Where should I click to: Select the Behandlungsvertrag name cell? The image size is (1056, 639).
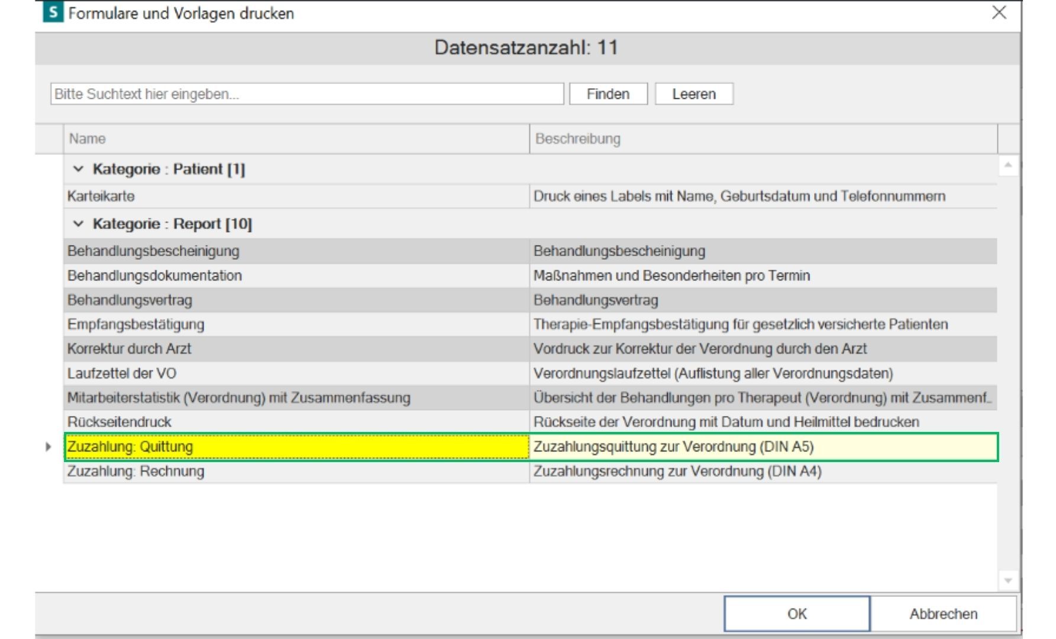[x=296, y=300]
